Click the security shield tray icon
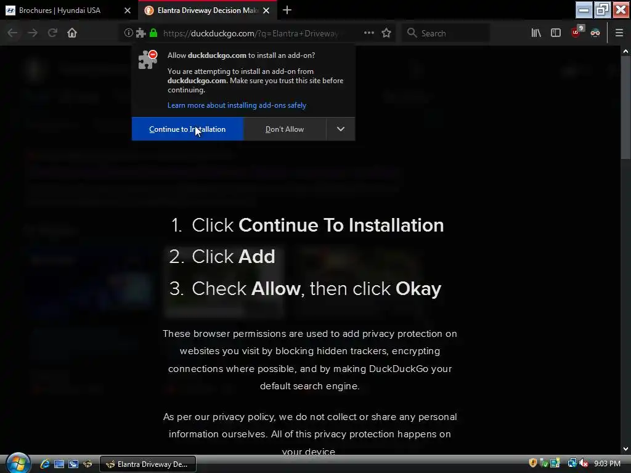 (x=533, y=463)
